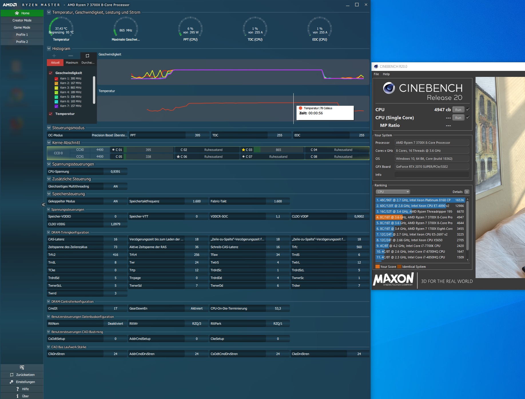Click the Hilfe question mark icon

coord(17,389)
